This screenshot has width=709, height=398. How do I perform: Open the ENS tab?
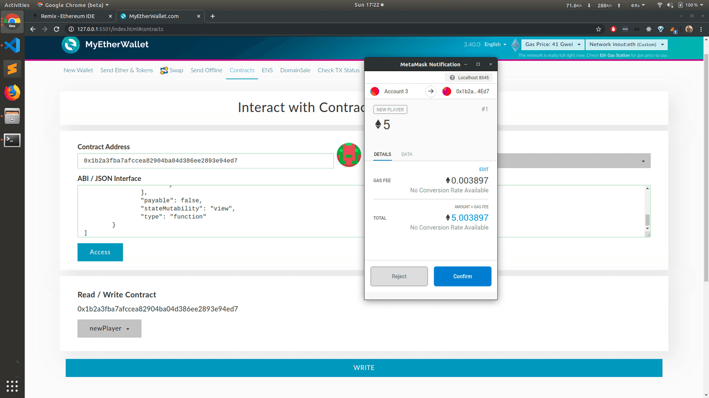coord(267,70)
